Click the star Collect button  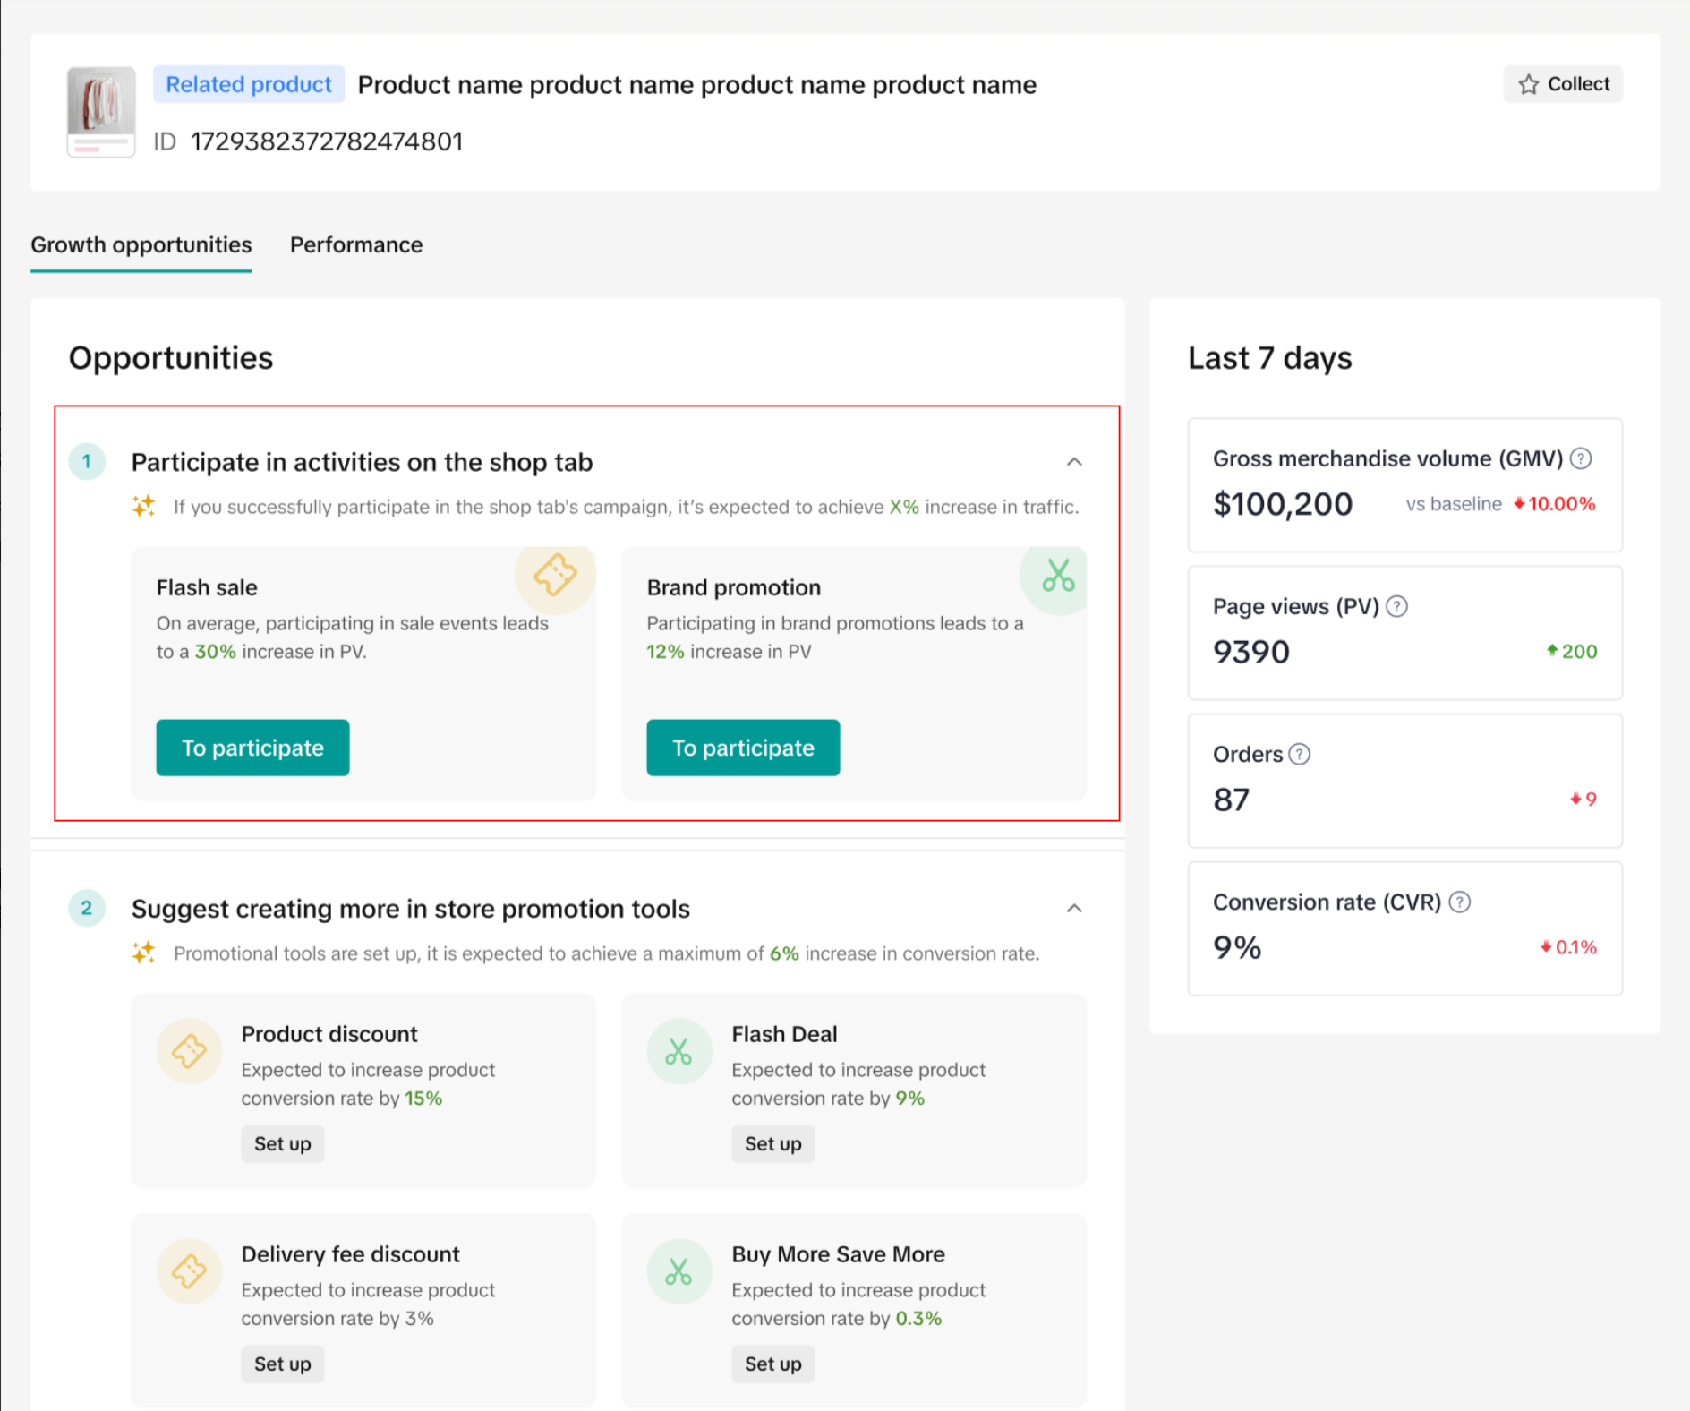point(1563,84)
